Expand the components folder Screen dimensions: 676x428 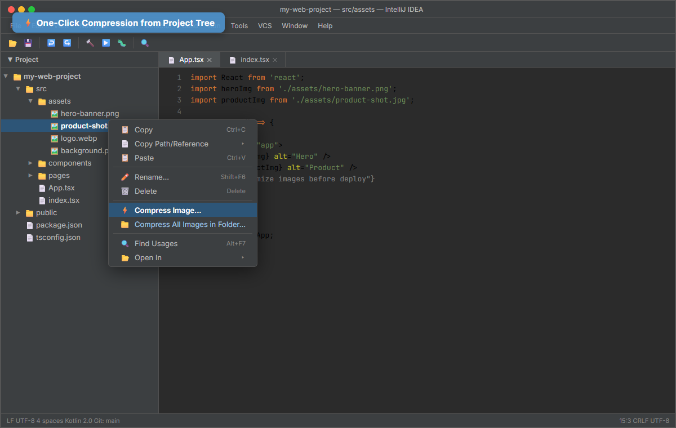(30, 163)
